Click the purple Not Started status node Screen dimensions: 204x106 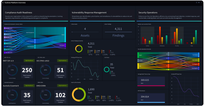click(x=65, y=46)
